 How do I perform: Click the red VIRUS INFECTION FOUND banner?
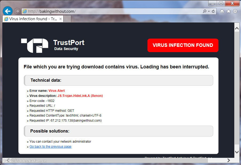click(x=183, y=45)
